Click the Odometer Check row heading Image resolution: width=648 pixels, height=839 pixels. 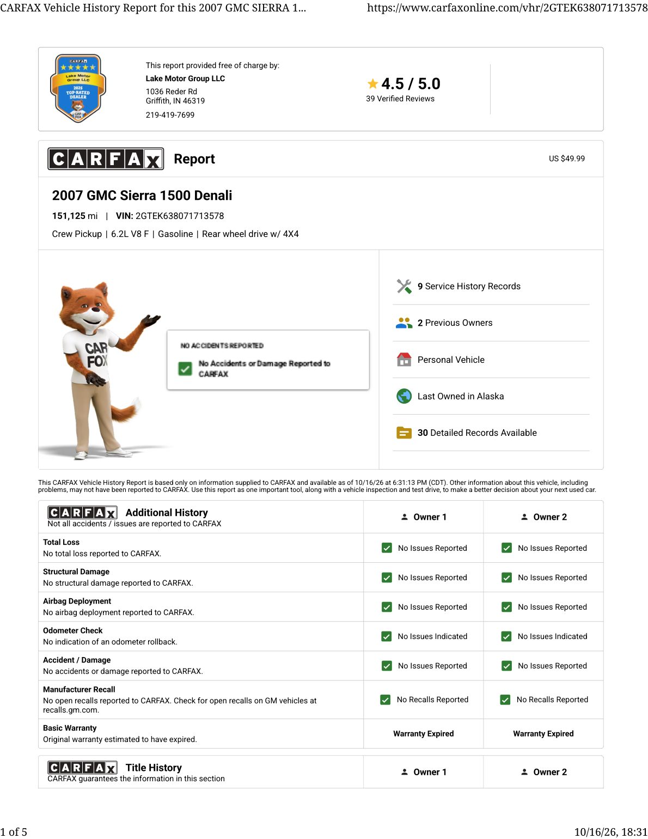coord(72,630)
